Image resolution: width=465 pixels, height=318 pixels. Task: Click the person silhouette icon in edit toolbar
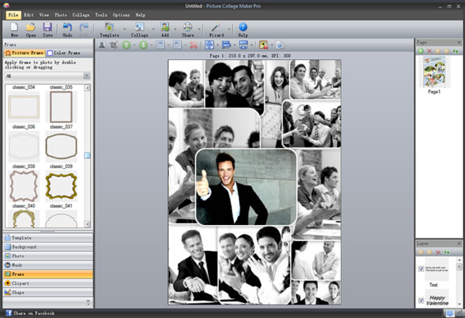pos(102,45)
